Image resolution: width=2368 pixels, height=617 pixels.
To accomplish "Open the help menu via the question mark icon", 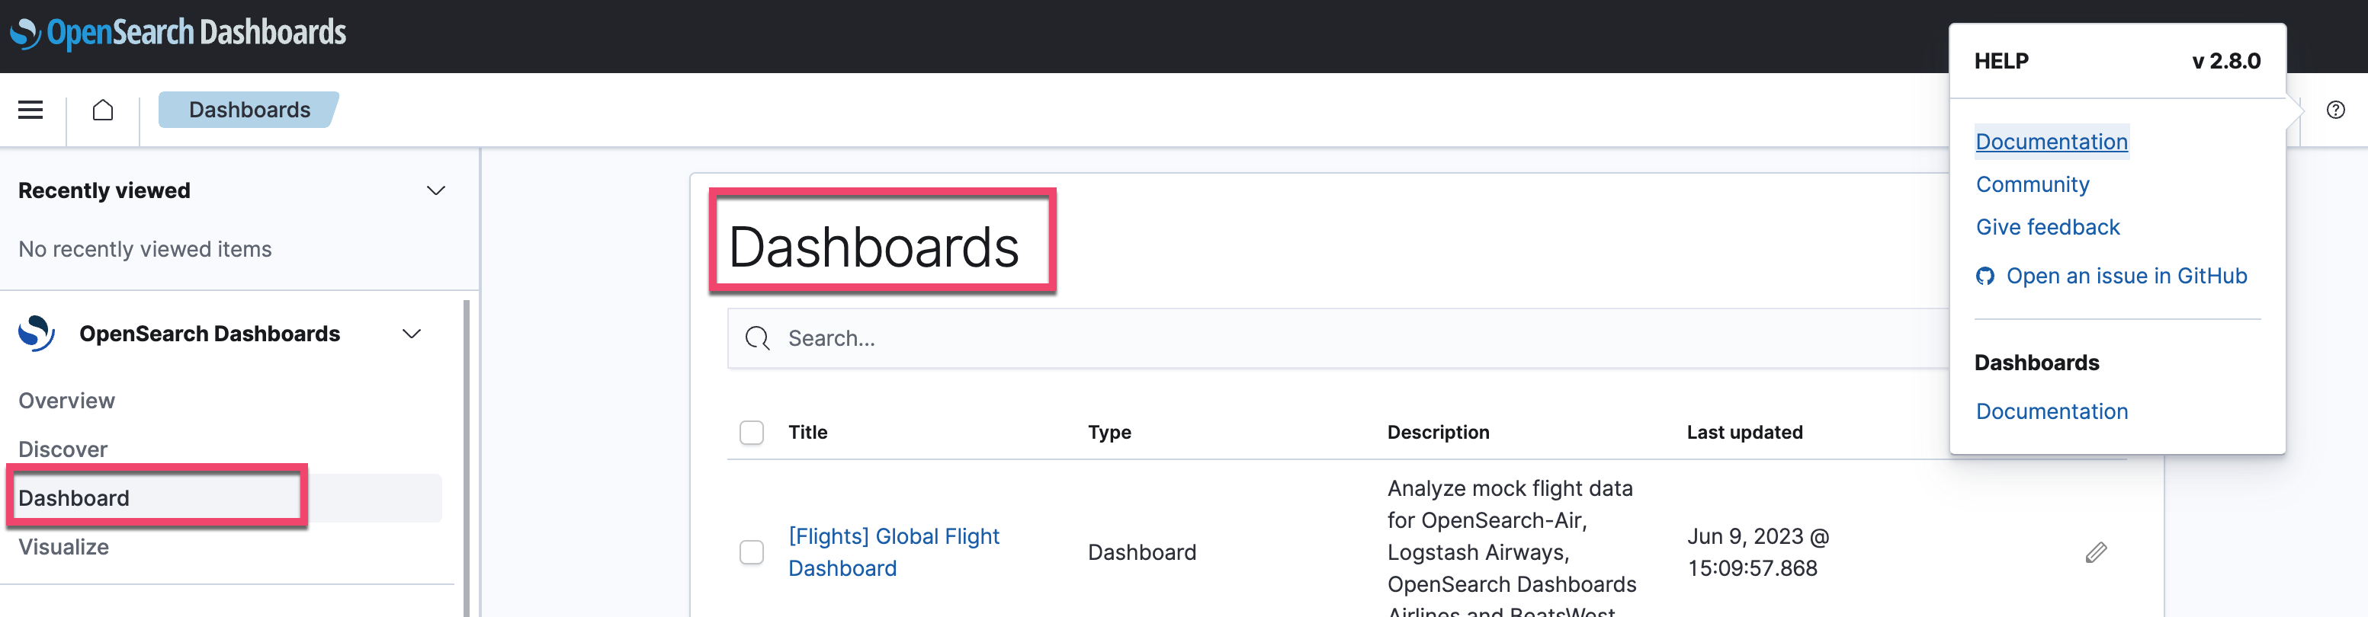I will [x=2336, y=109].
